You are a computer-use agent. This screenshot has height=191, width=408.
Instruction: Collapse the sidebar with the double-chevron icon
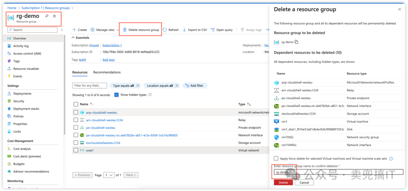pyautogui.click(x=62, y=30)
